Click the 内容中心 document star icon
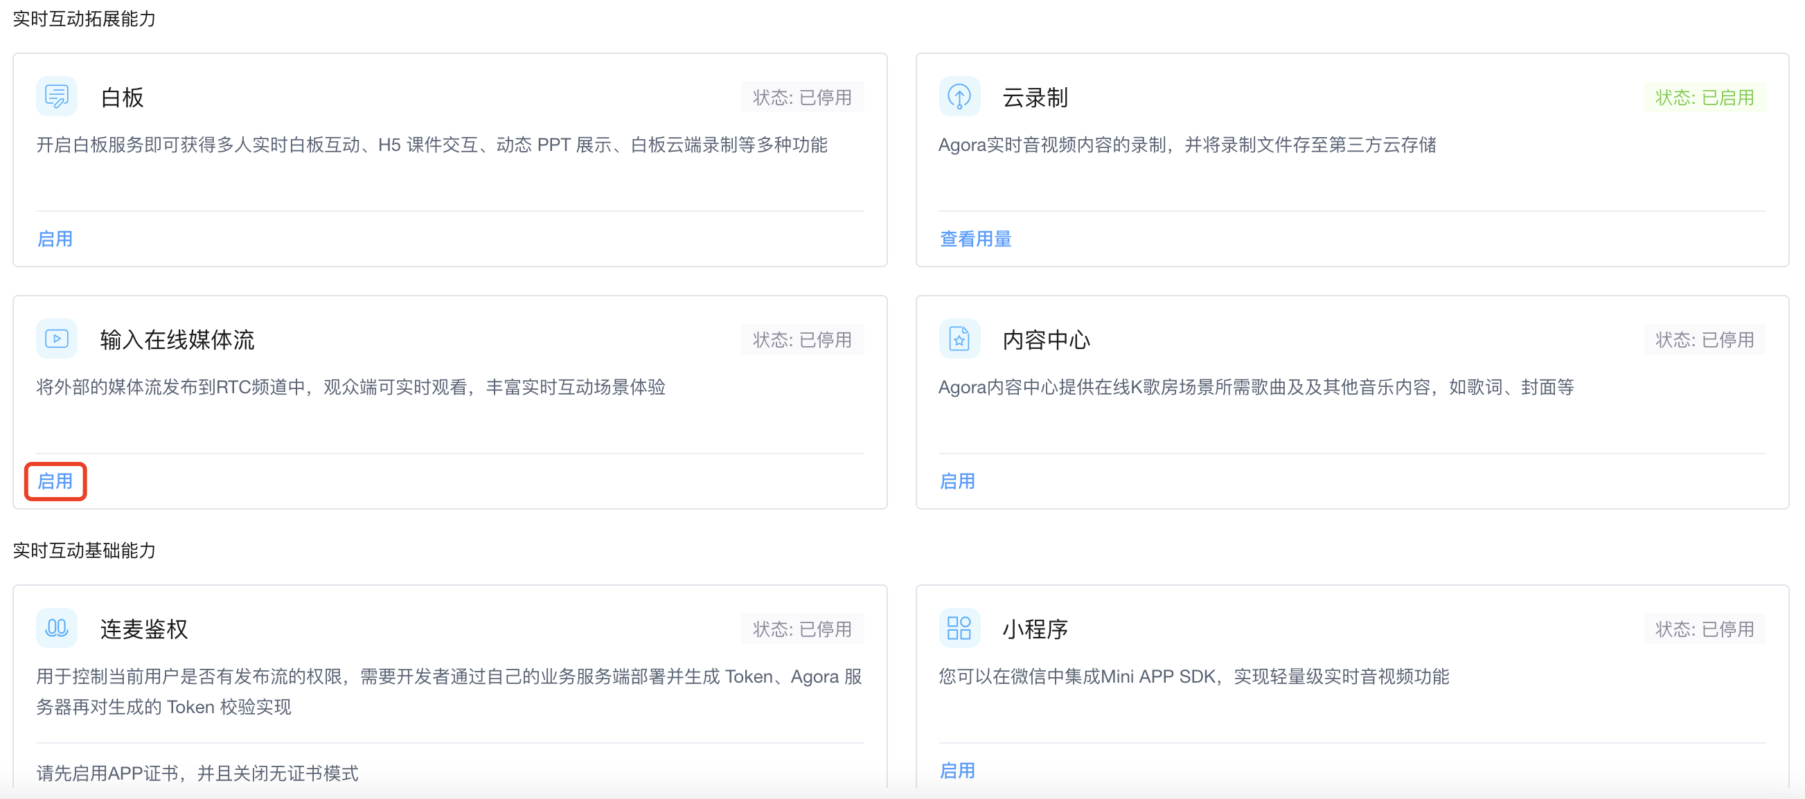The image size is (1805, 799). point(959,339)
